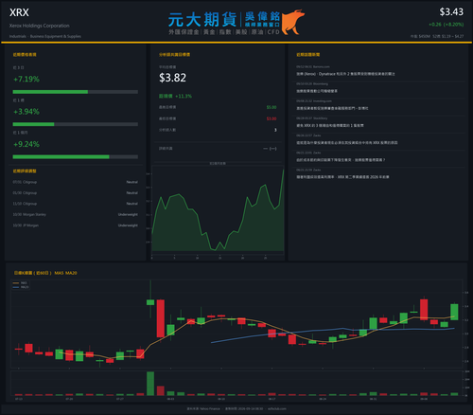Click the JP Morgan rating row

coord(76,226)
